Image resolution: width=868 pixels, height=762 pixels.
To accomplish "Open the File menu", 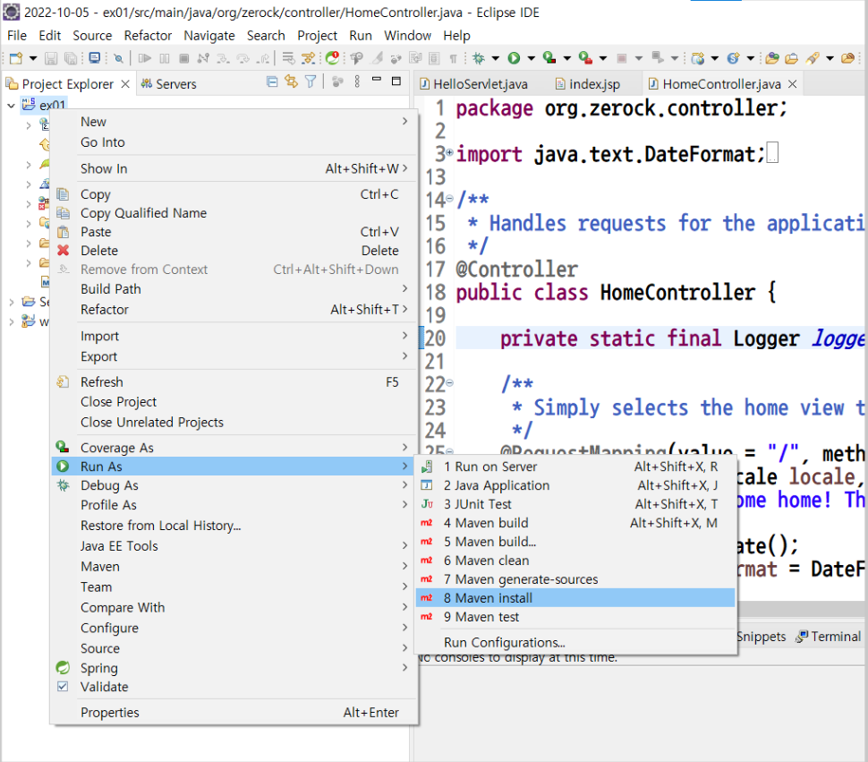I will tap(17, 36).
